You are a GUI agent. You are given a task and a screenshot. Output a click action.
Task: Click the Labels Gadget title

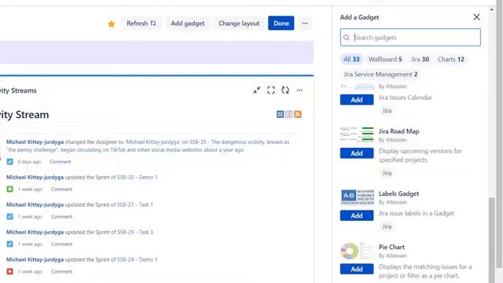pos(398,194)
